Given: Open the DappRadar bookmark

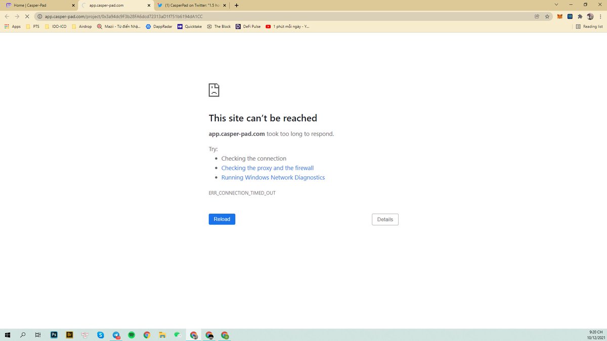Looking at the screenshot, I should (159, 26).
